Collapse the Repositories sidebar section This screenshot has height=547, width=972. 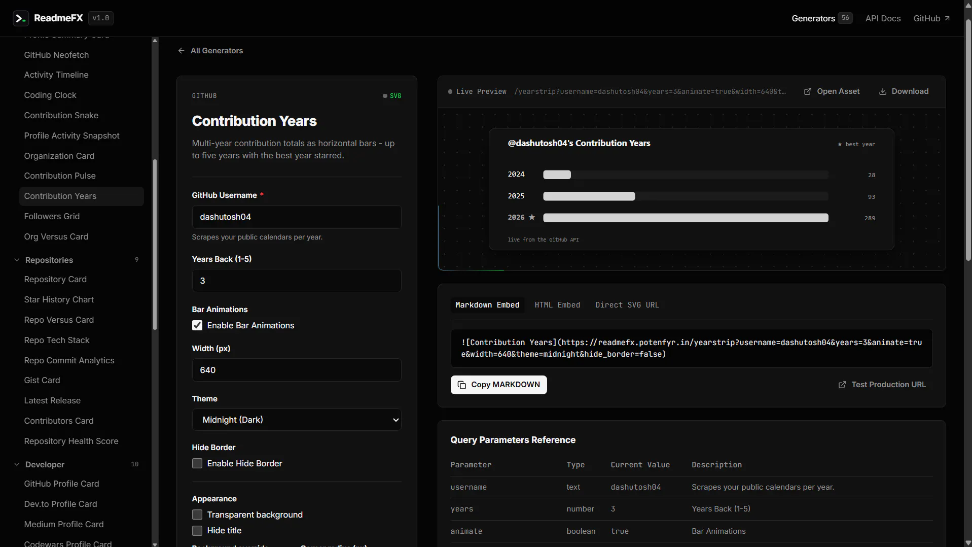(17, 260)
